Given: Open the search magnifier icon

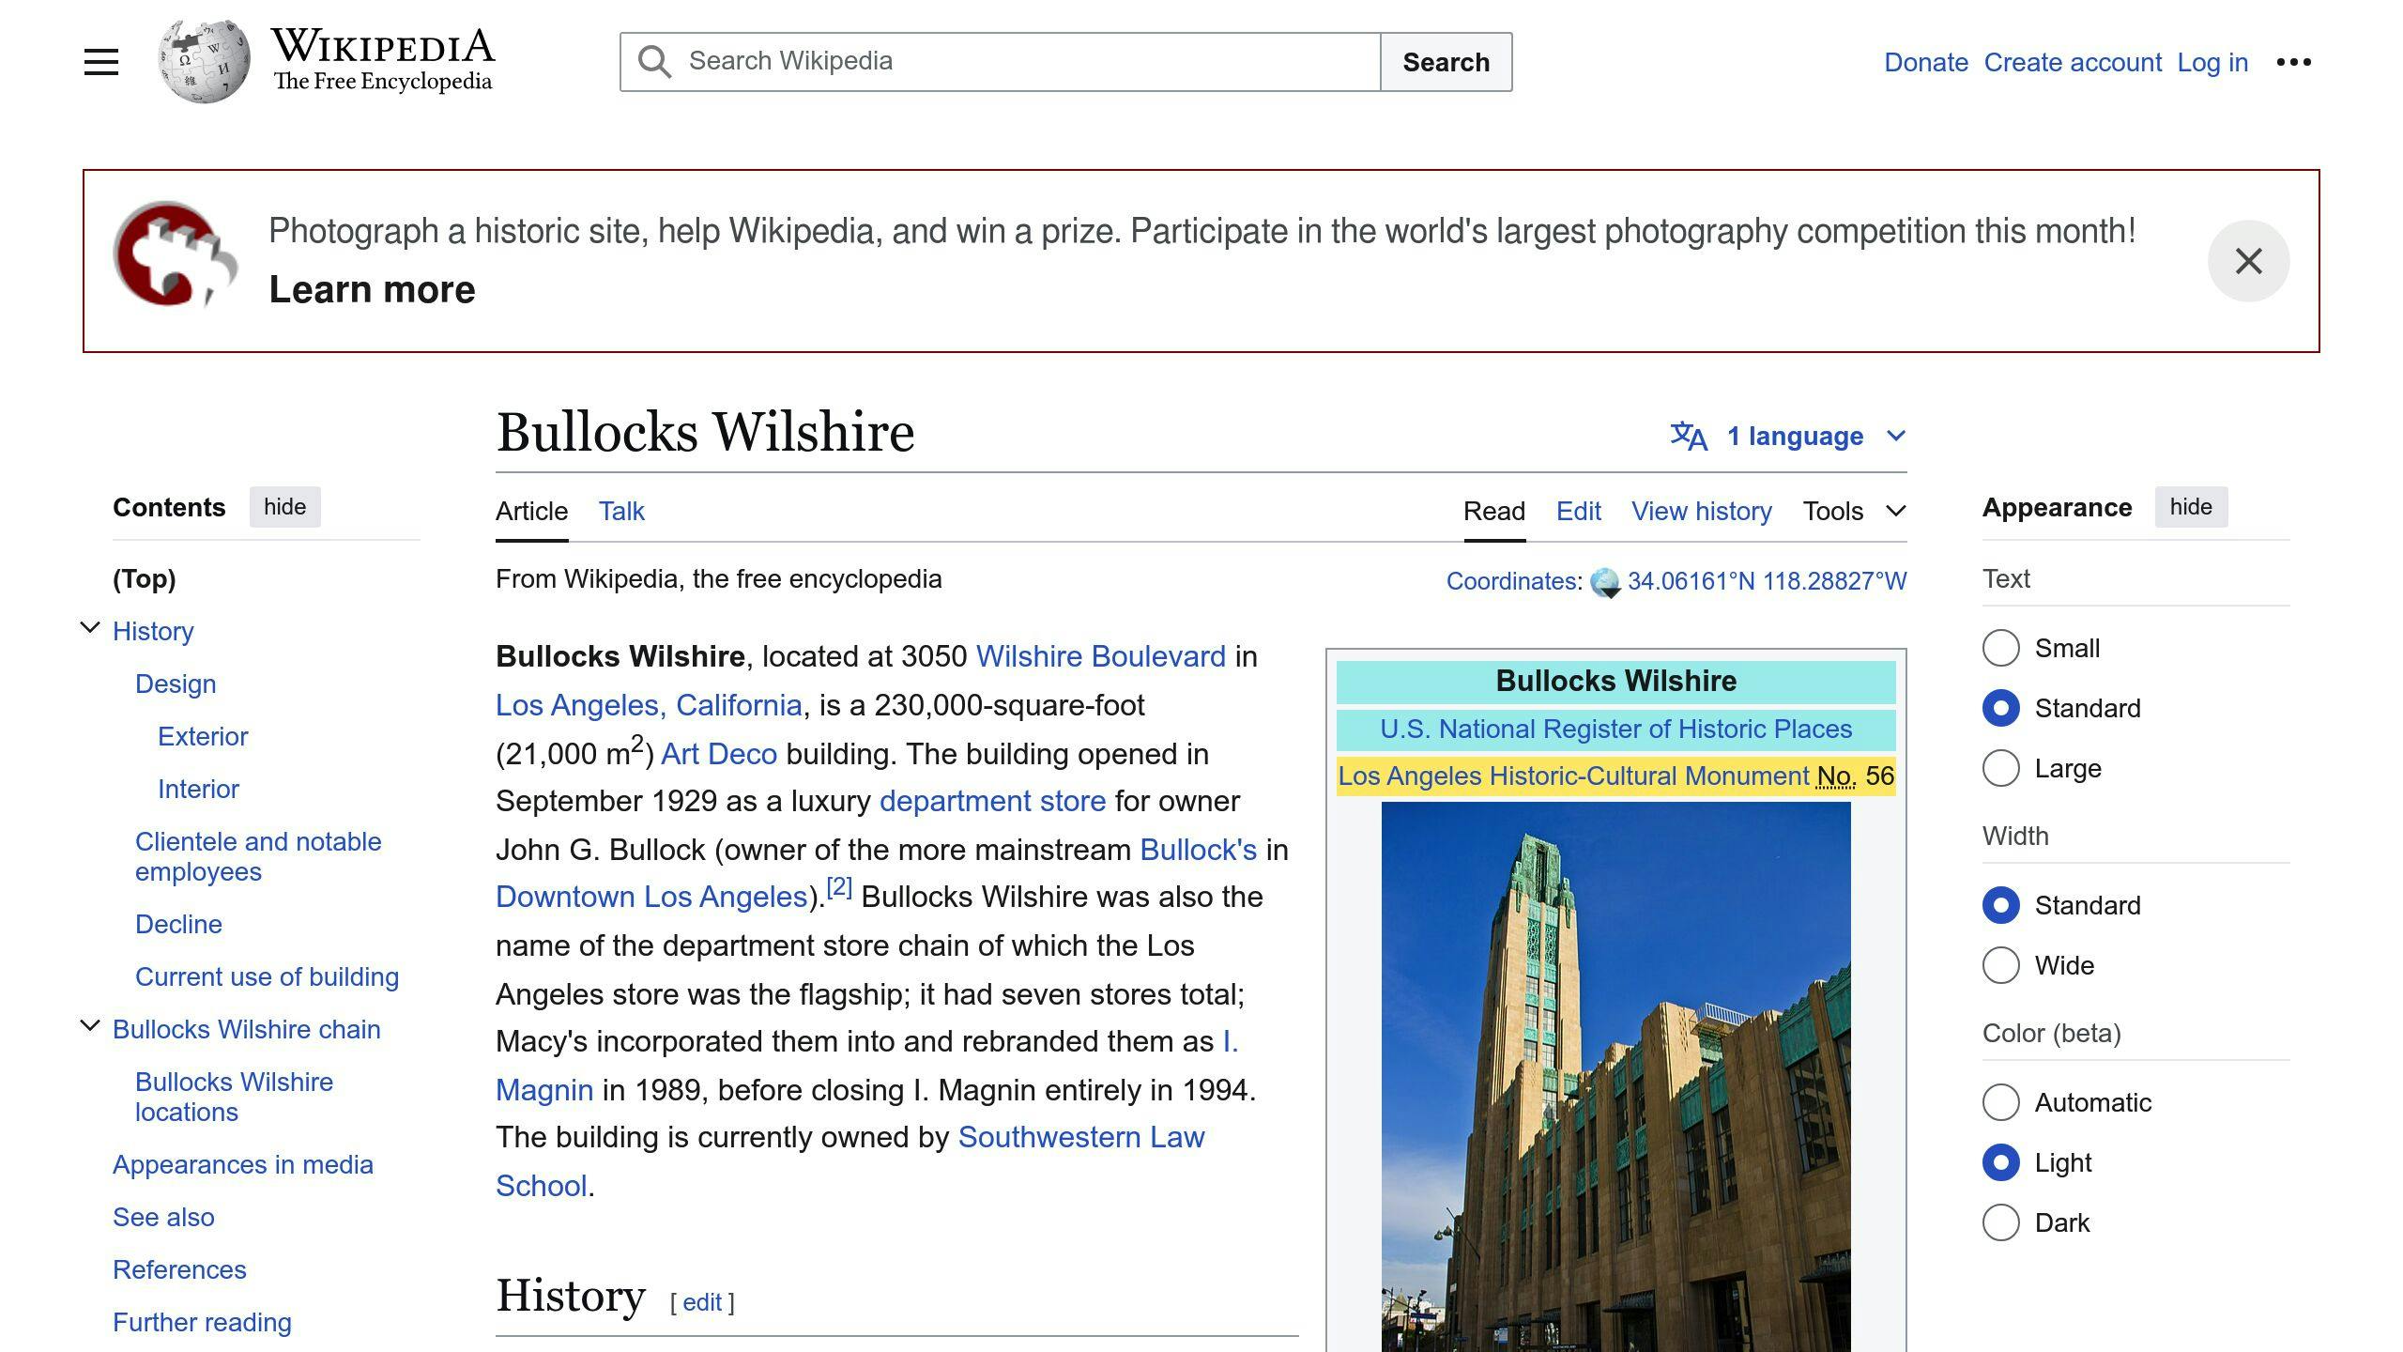Looking at the screenshot, I should tap(656, 61).
